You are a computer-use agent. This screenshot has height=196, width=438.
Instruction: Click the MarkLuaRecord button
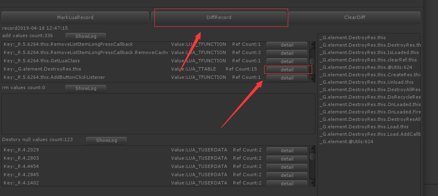75,17
